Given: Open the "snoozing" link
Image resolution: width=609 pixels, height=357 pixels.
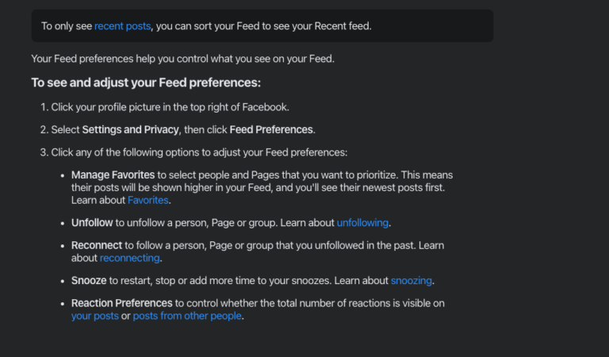Looking at the screenshot, I should [412, 281].
